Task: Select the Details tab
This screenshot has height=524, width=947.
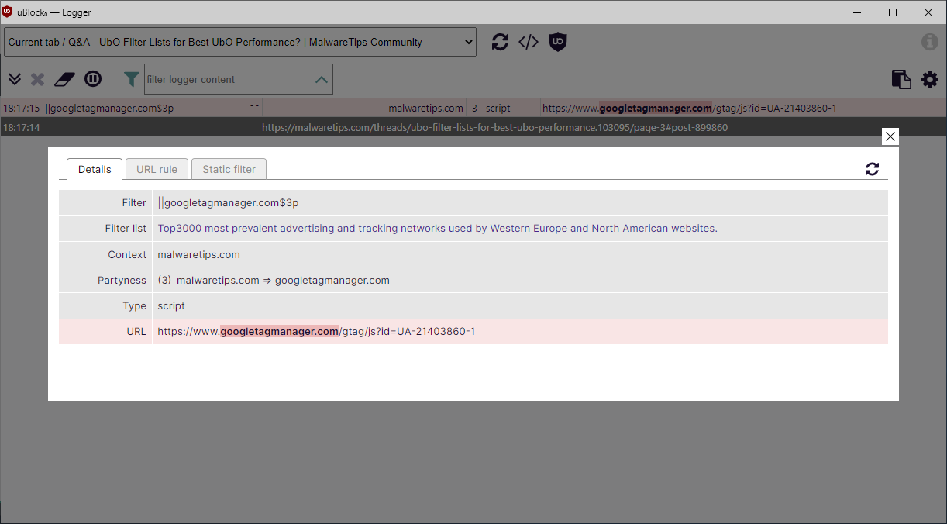Action: pyautogui.click(x=95, y=169)
